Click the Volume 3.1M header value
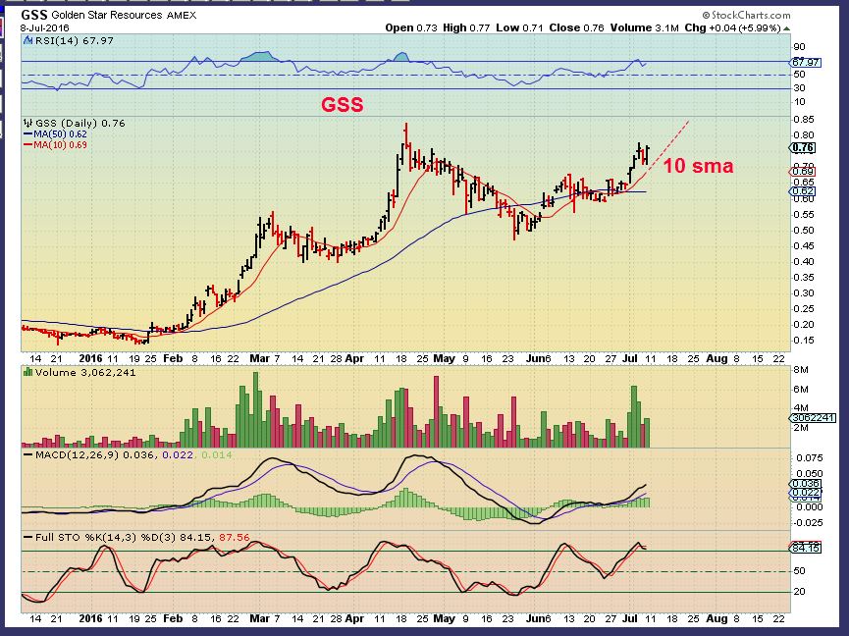 [644, 27]
